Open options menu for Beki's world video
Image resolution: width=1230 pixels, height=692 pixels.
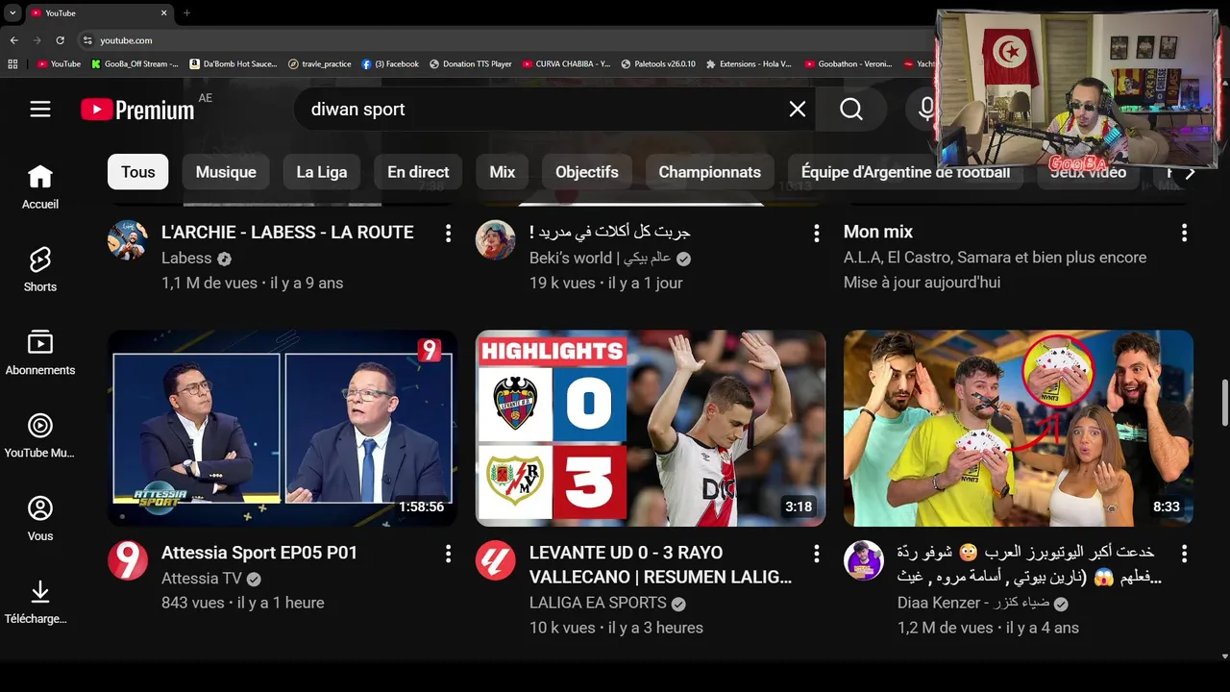coord(816,233)
